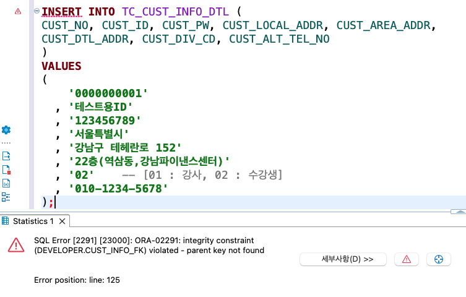Screen dimensions: 466x297
Task: Click the VALUES keyword
Action: tap(61, 66)
